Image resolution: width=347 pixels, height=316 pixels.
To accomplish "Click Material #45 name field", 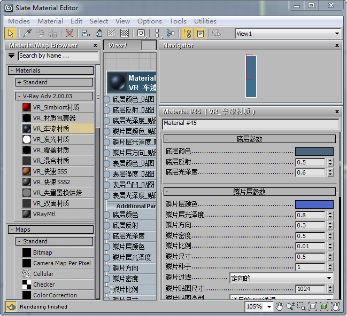I will click(x=251, y=124).
